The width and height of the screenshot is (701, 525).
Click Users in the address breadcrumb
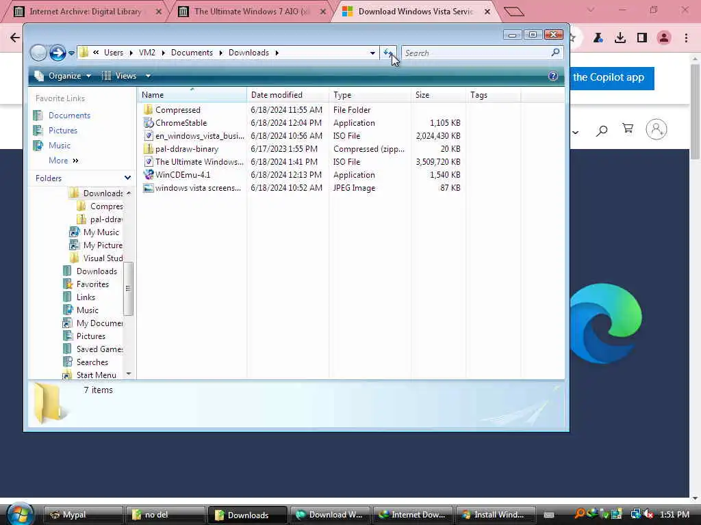click(x=114, y=53)
